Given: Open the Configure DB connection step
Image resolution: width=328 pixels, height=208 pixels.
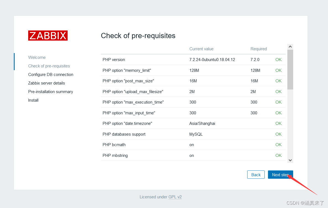Looking at the screenshot, I should (51, 74).
